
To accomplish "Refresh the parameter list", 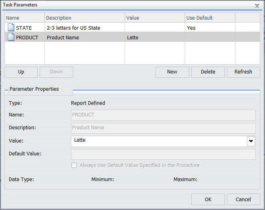I will coord(243,72).
